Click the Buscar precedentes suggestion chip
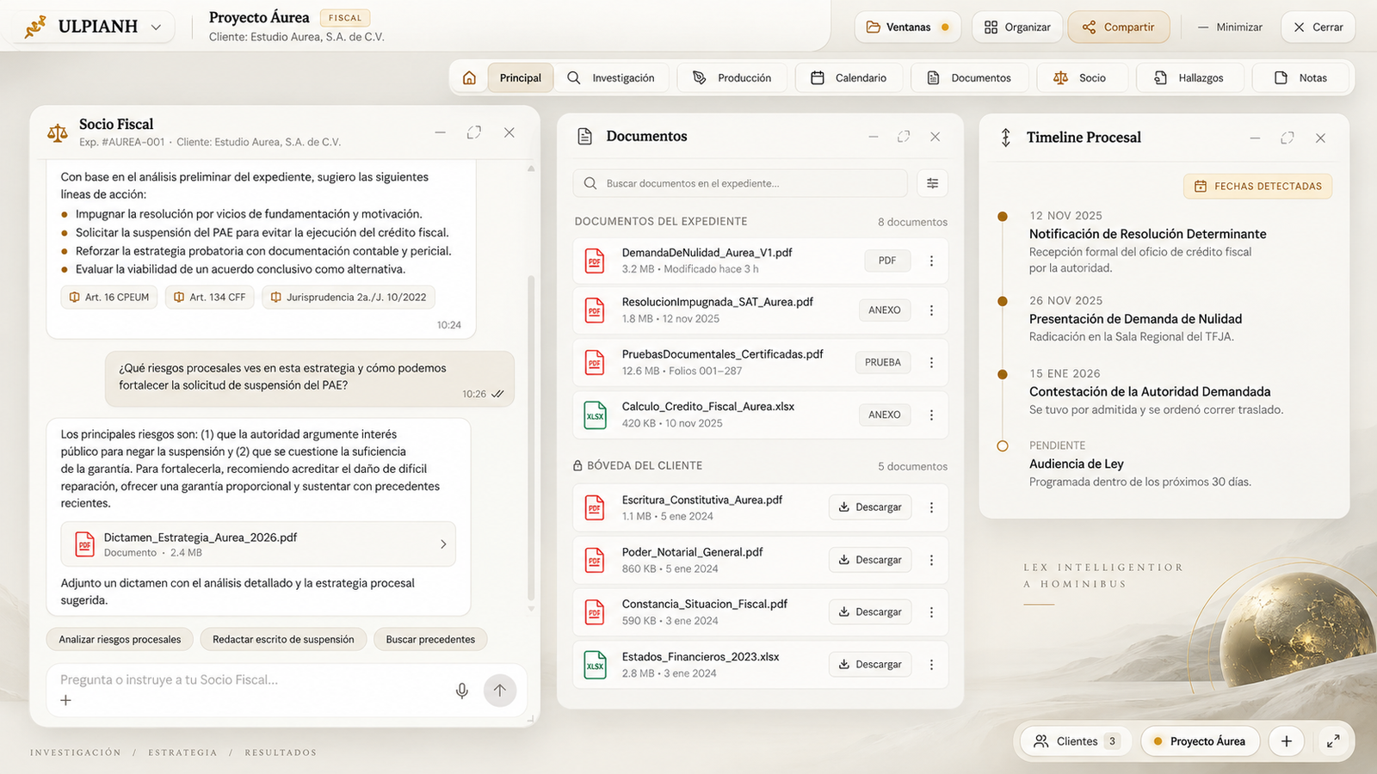Screen dimensions: 1377x774 [430, 640]
